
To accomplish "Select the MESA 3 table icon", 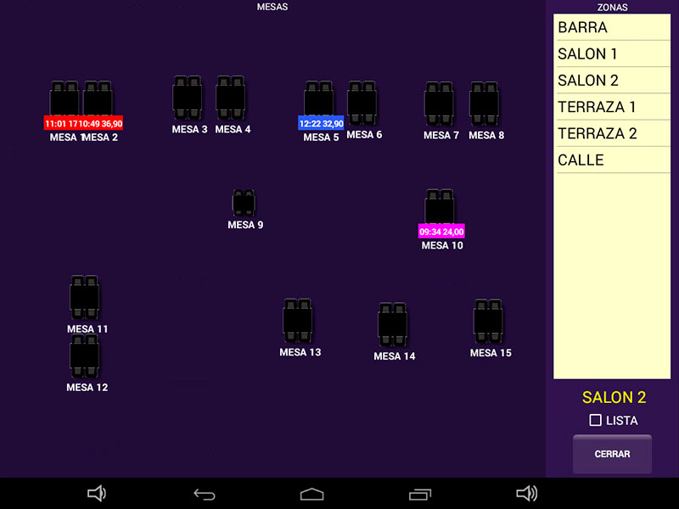I will [x=188, y=98].
